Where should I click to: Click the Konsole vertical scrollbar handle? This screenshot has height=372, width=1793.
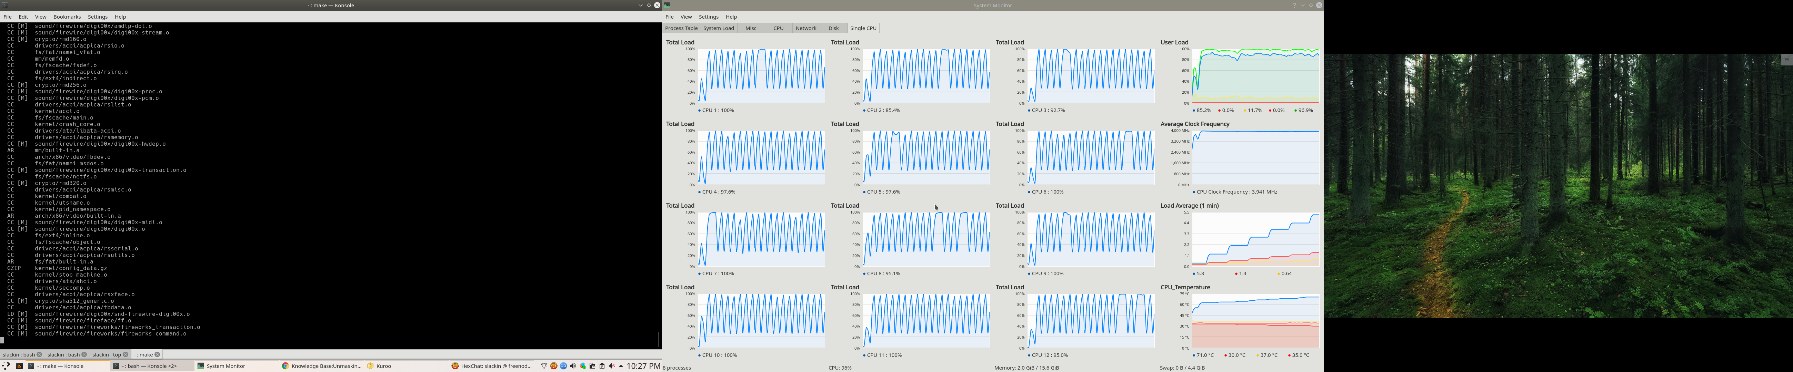click(659, 339)
